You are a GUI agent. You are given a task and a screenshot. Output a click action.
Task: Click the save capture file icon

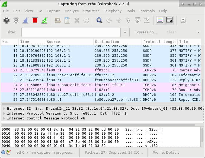click(x=67, y=20)
